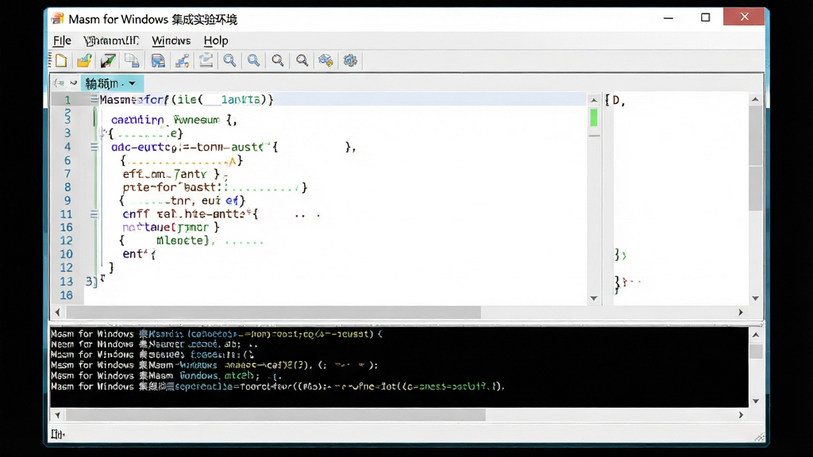Click the pencil edit toolbar icon
The height and width of the screenshot is (457, 813).
pyautogui.click(x=108, y=60)
